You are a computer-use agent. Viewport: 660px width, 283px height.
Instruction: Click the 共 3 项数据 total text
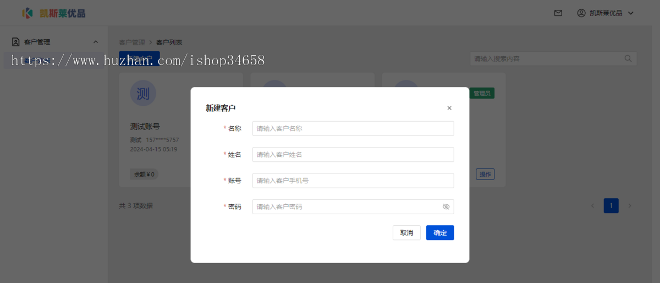click(136, 206)
